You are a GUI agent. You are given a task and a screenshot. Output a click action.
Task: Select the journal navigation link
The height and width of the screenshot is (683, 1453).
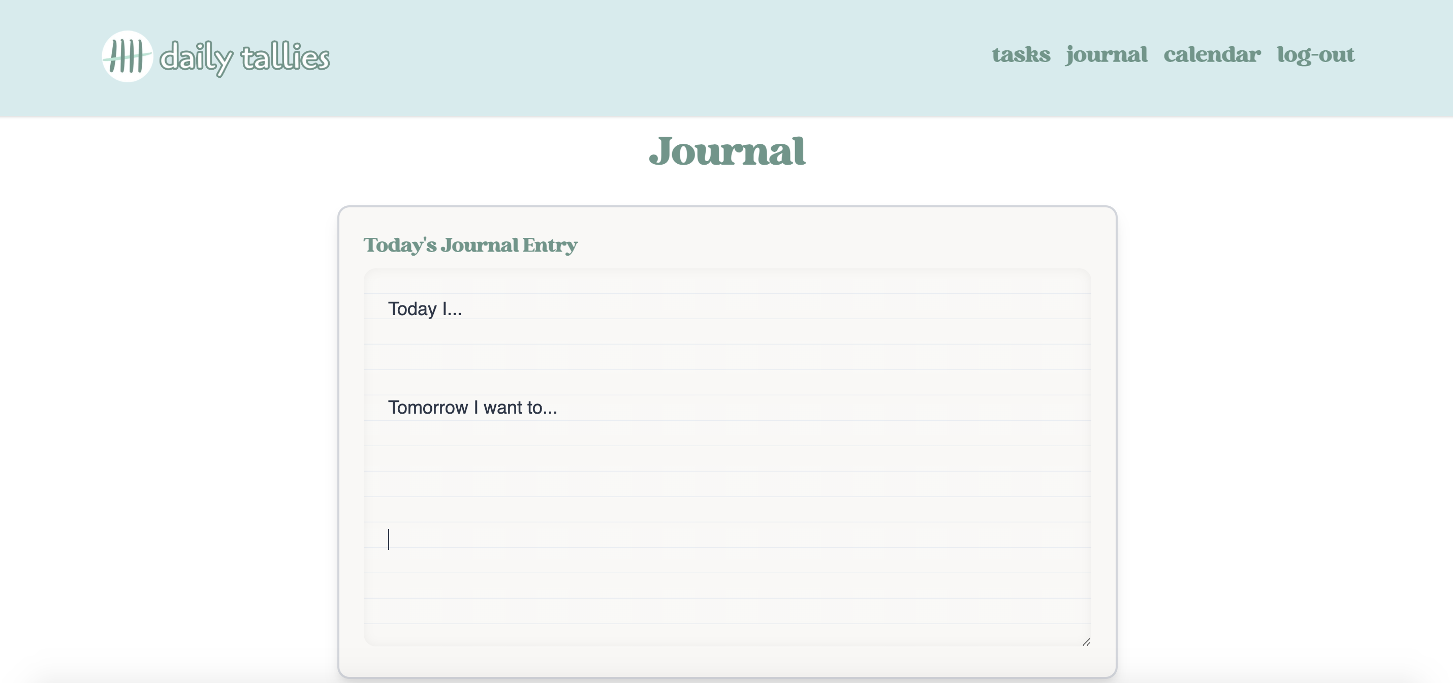pyautogui.click(x=1106, y=55)
